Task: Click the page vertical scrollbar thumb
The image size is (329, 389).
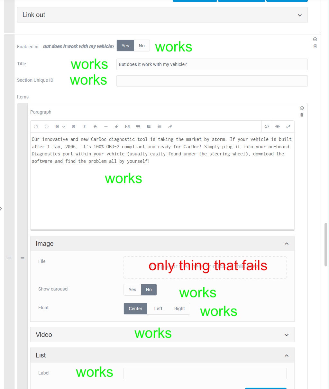Action: [326, 245]
